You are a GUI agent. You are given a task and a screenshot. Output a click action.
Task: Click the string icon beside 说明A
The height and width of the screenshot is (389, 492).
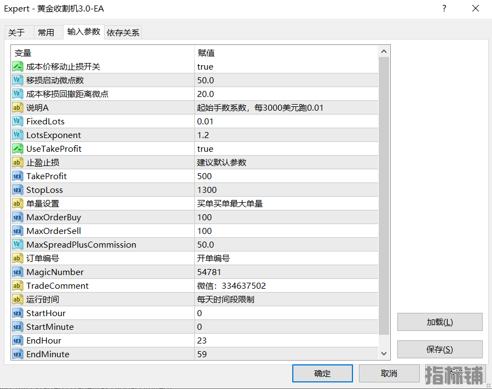[18, 108]
